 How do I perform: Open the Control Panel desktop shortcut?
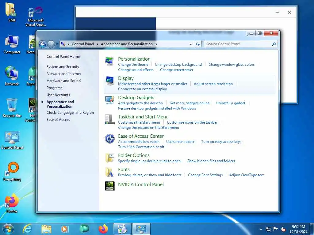12,140
